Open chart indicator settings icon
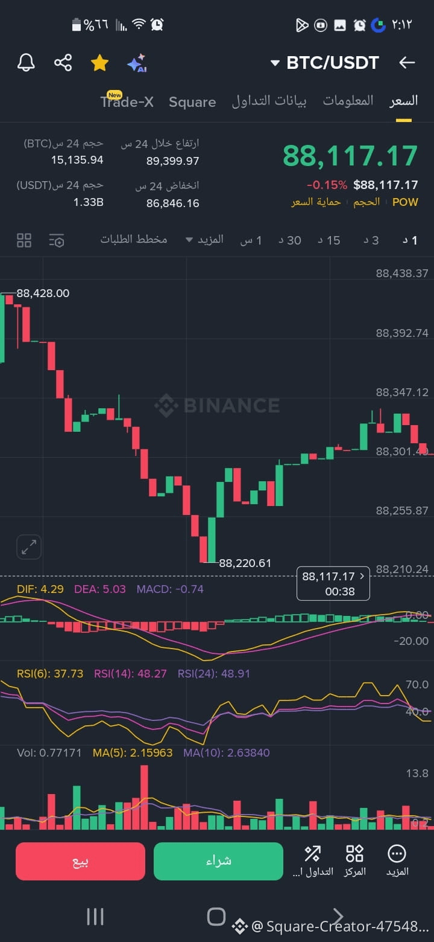The height and width of the screenshot is (942, 434). pyautogui.click(x=57, y=240)
